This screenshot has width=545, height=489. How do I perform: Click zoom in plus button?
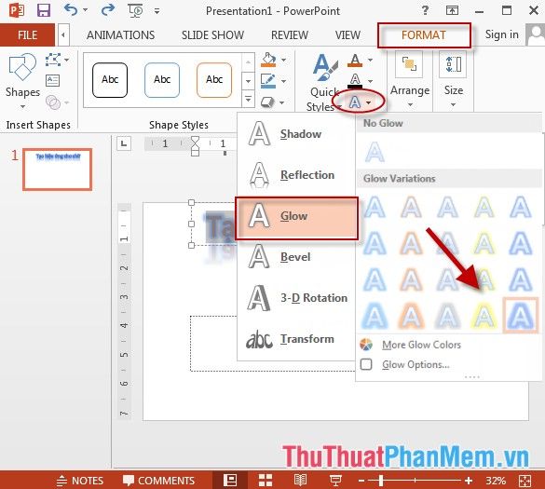(x=469, y=481)
